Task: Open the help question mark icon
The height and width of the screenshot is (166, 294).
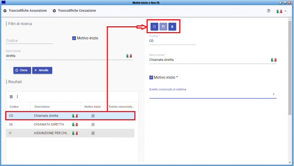Action: pos(268,11)
